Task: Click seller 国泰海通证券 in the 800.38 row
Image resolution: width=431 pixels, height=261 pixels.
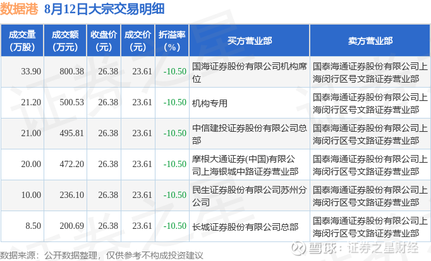Action: click(370, 72)
